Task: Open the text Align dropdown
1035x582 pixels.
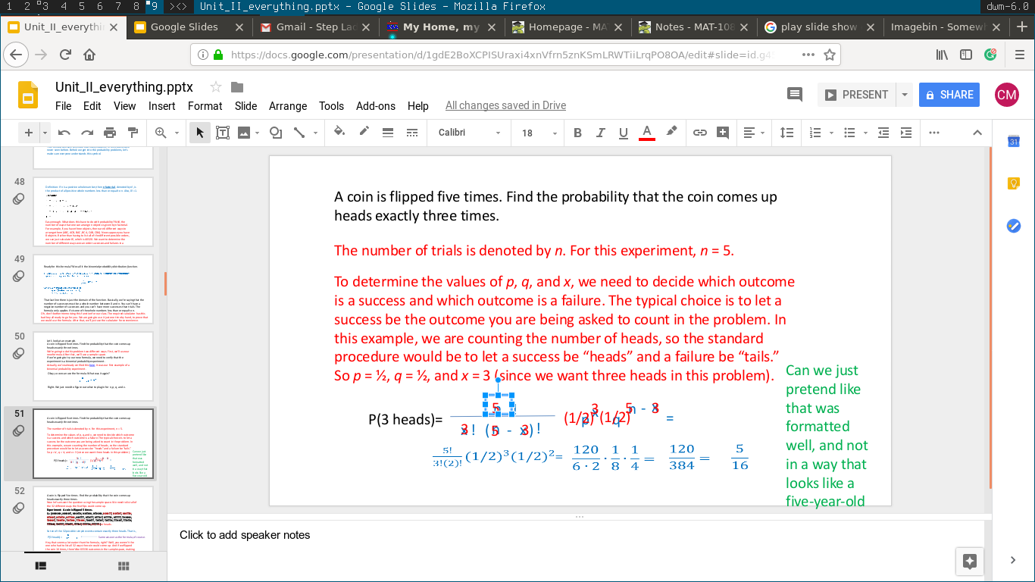Action: point(754,133)
